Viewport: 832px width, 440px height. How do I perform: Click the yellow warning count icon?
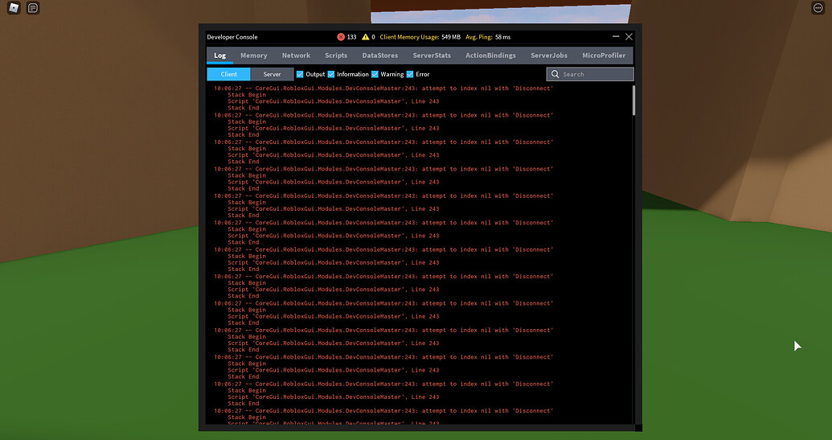point(366,37)
